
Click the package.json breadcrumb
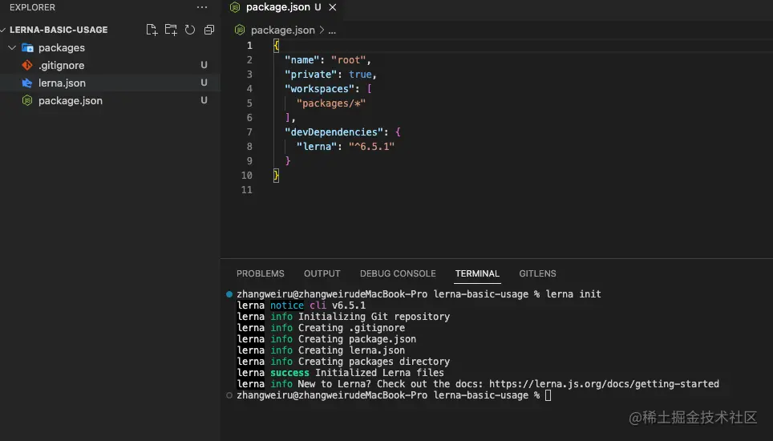[x=282, y=30]
